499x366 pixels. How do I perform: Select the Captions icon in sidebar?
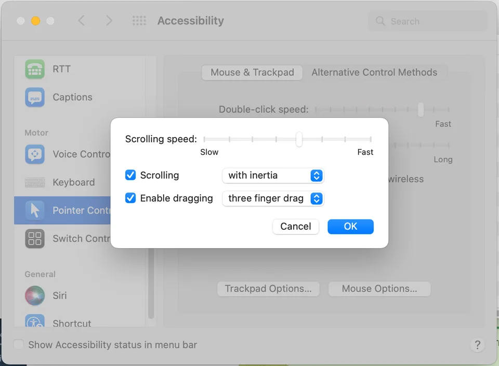click(35, 97)
